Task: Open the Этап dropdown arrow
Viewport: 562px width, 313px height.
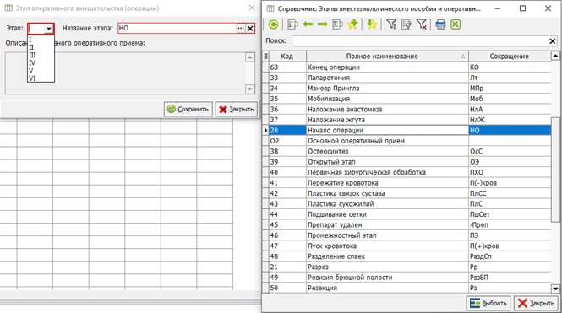Action: tap(49, 29)
